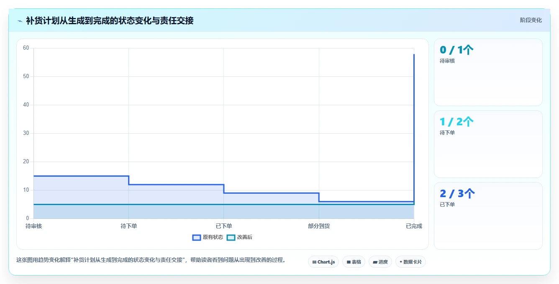This screenshot has height=284, width=559.
Task: Toggle the 改善后 legend item
Action: point(239,237)
